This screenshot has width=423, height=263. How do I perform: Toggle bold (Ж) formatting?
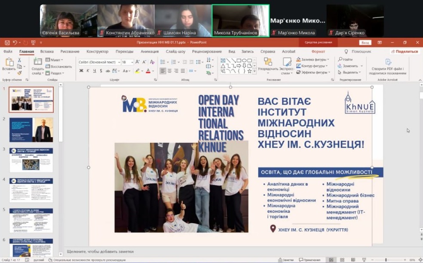click(x=81, y=71)
